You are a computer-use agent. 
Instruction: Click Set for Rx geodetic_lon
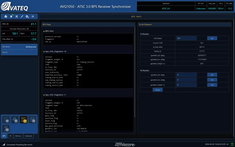212,80
